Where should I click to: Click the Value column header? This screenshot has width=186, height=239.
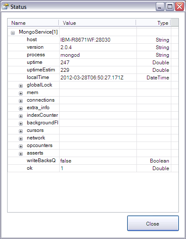click(97, 23)
